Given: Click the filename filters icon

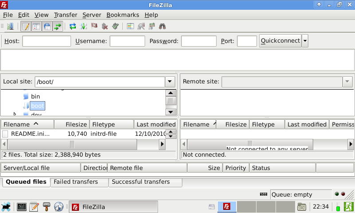Looking at the screenshot, I should click(x=130, y=26).
